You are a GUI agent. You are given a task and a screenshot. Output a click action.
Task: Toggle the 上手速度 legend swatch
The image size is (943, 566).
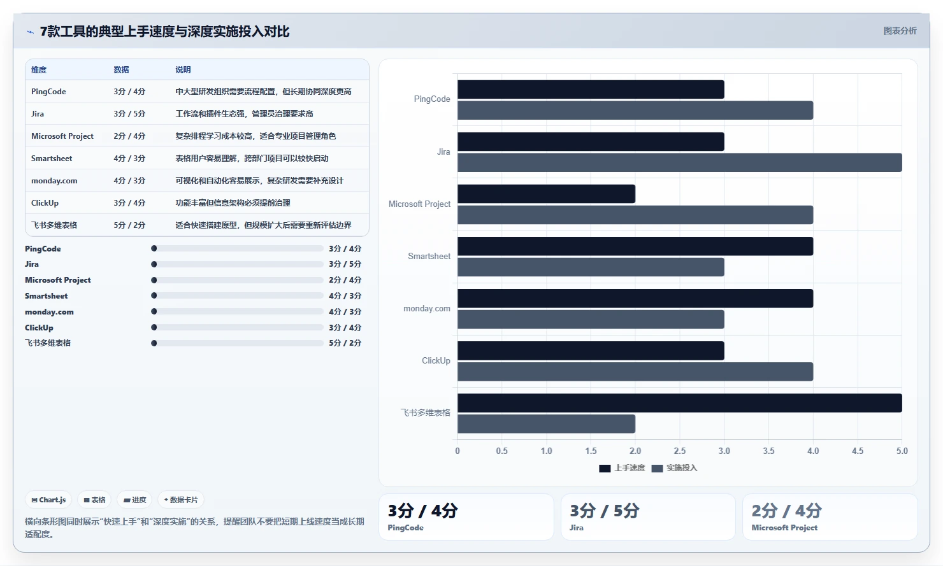pos(605,468)
